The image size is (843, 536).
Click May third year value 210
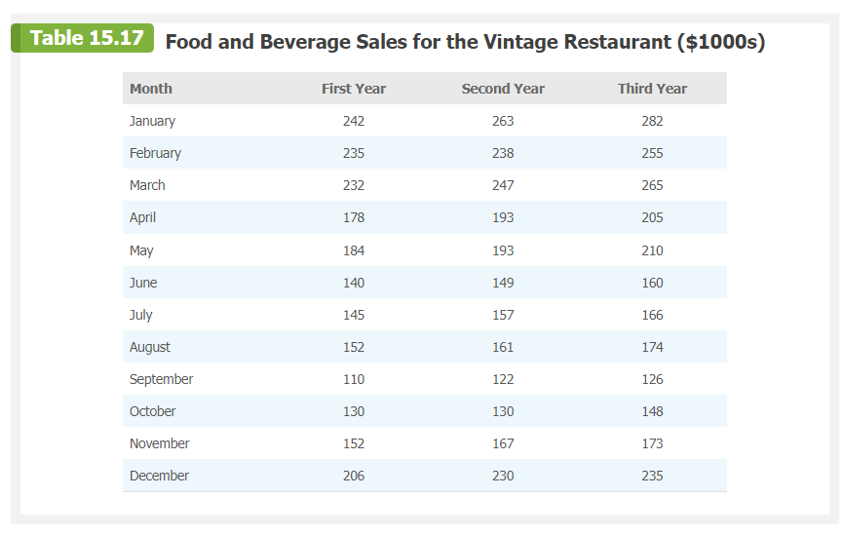652,250
